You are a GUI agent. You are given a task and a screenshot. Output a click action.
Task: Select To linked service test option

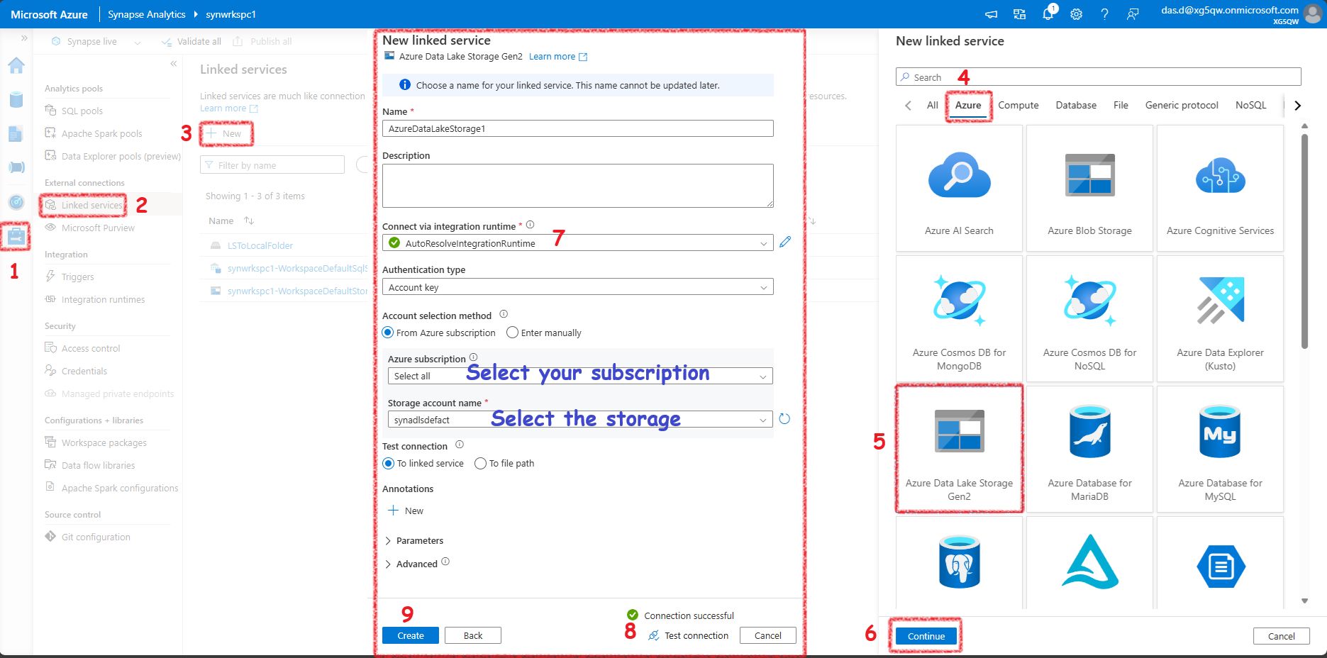388,463
